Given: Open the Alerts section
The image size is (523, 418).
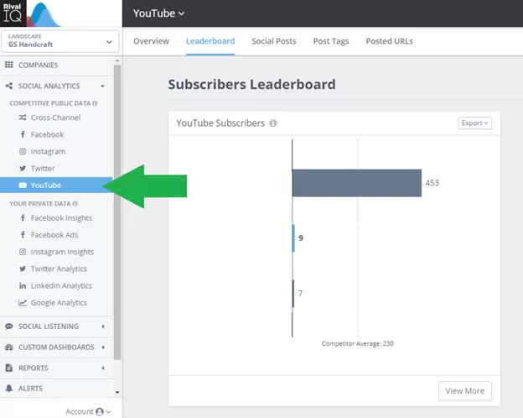Looking at the screenshot, I should pos(30,389).
